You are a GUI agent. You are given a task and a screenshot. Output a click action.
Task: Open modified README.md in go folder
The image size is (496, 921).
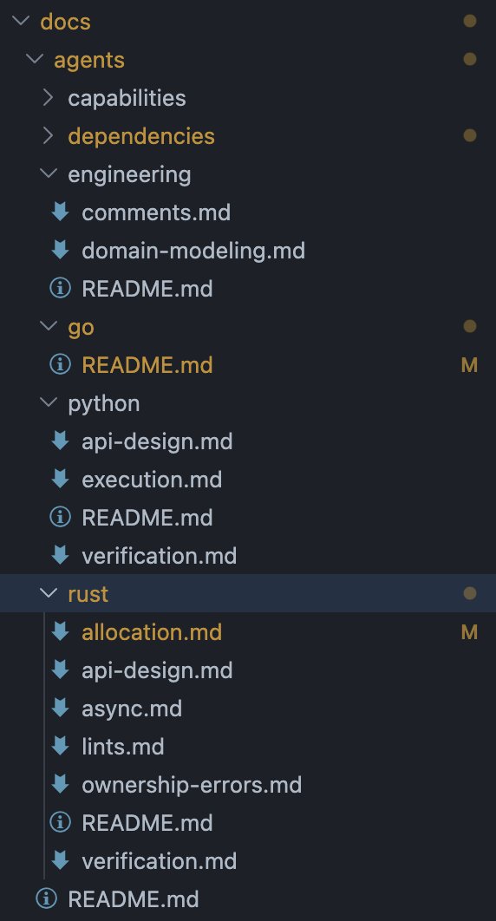click(x=147, y=365)
